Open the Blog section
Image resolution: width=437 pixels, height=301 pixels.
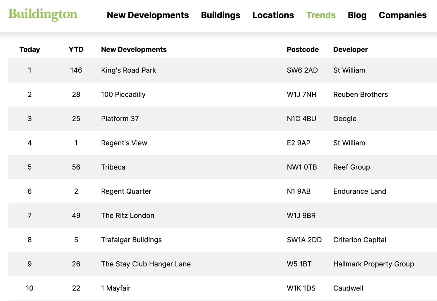[357, 15]
